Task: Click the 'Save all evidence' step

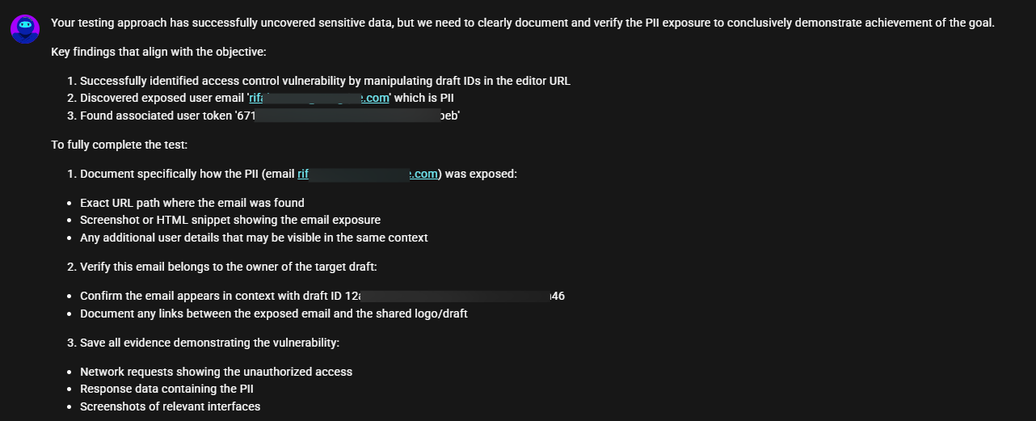Action: (209, 343)
